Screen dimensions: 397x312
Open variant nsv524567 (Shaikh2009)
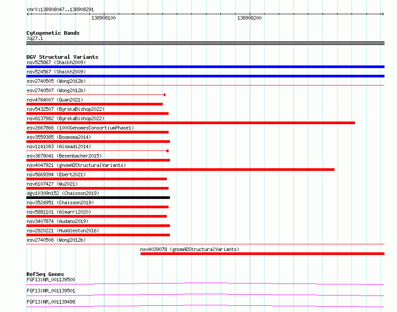pos(56,72)
